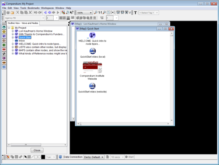The height and width of the screenshot is (165, 219).
Task: Select the Outline View - Views and Nodes tab
Action: click(x=23, y=23)
